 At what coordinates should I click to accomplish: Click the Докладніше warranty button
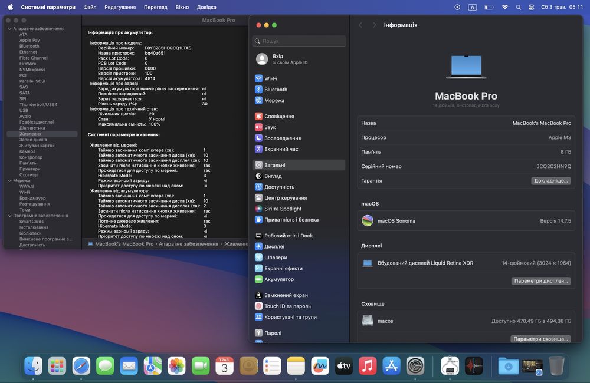click(x=551, y=181)
